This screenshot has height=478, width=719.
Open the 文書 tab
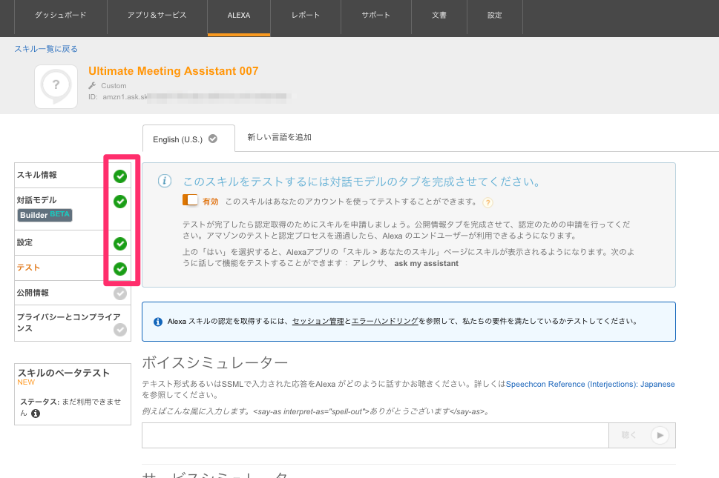(439, 15)
